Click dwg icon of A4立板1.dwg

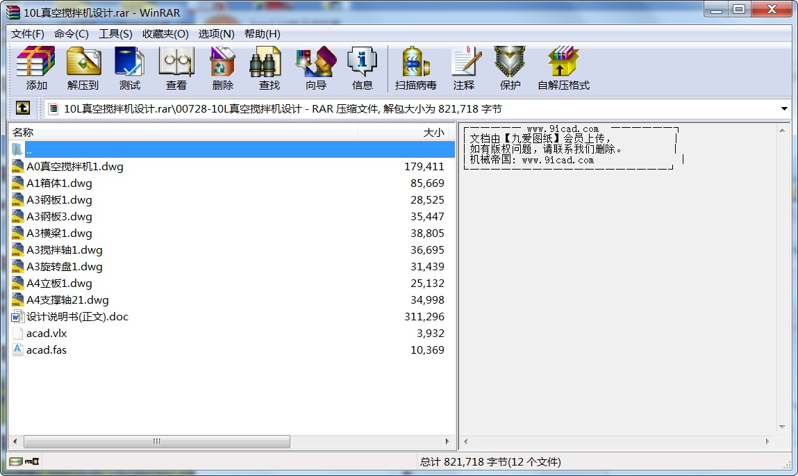coord(17,283)
